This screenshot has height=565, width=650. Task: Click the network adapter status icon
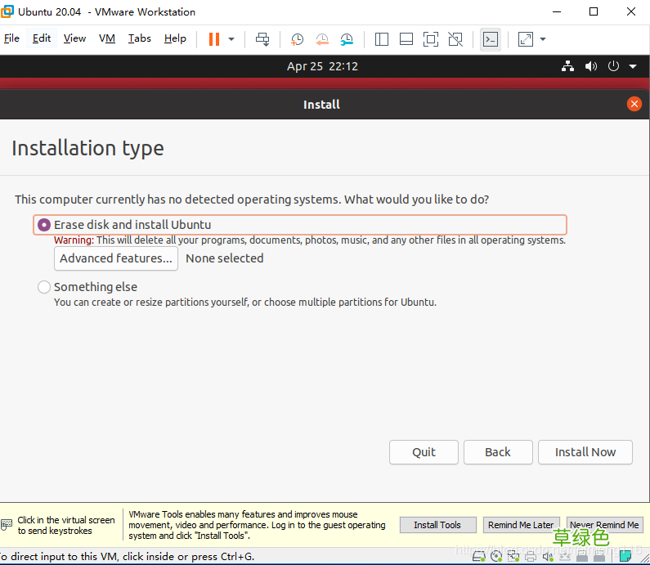[x=513, y=556]
